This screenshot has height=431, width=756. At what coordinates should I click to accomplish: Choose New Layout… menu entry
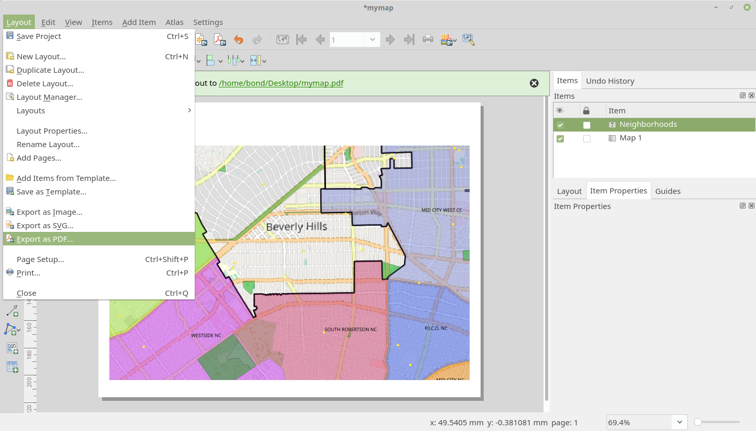point(99,57)
